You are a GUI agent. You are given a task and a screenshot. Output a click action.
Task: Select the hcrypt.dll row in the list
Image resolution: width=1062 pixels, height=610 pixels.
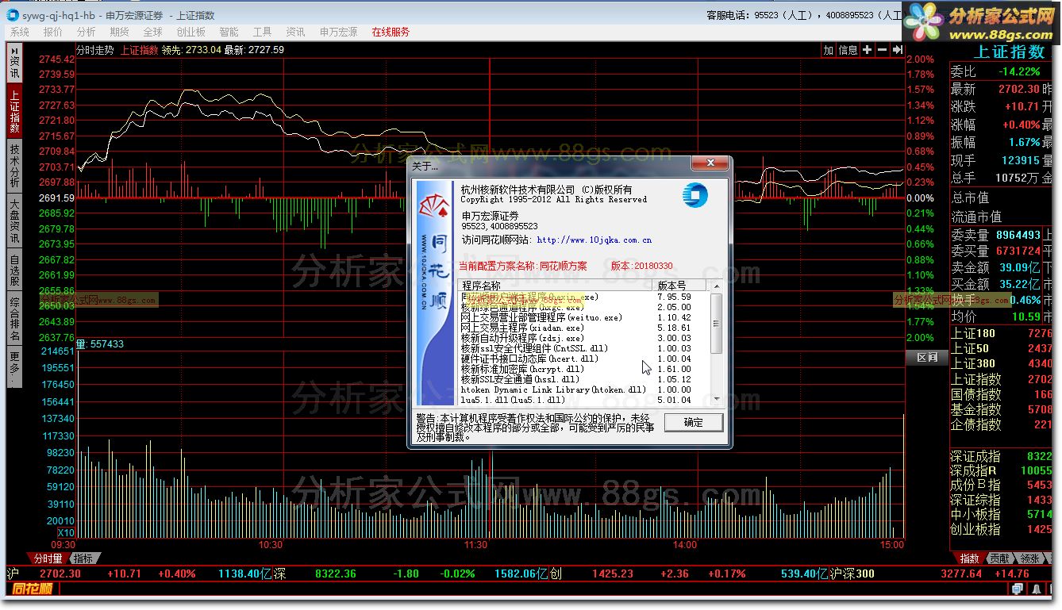coord(583,369)
